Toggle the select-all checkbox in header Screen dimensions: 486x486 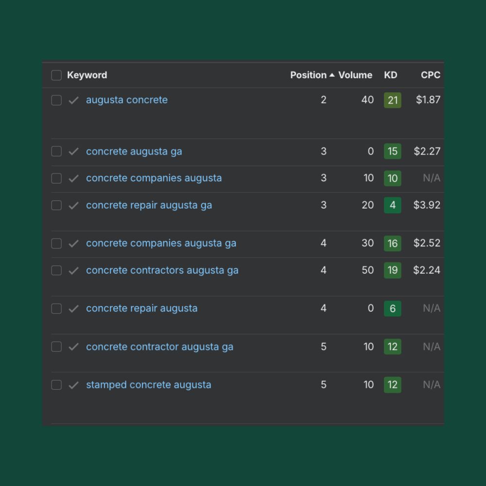tap(56, 75)
